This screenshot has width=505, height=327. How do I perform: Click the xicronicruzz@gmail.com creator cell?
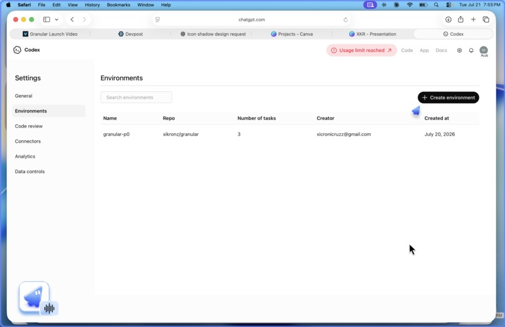tap(343, 134)
